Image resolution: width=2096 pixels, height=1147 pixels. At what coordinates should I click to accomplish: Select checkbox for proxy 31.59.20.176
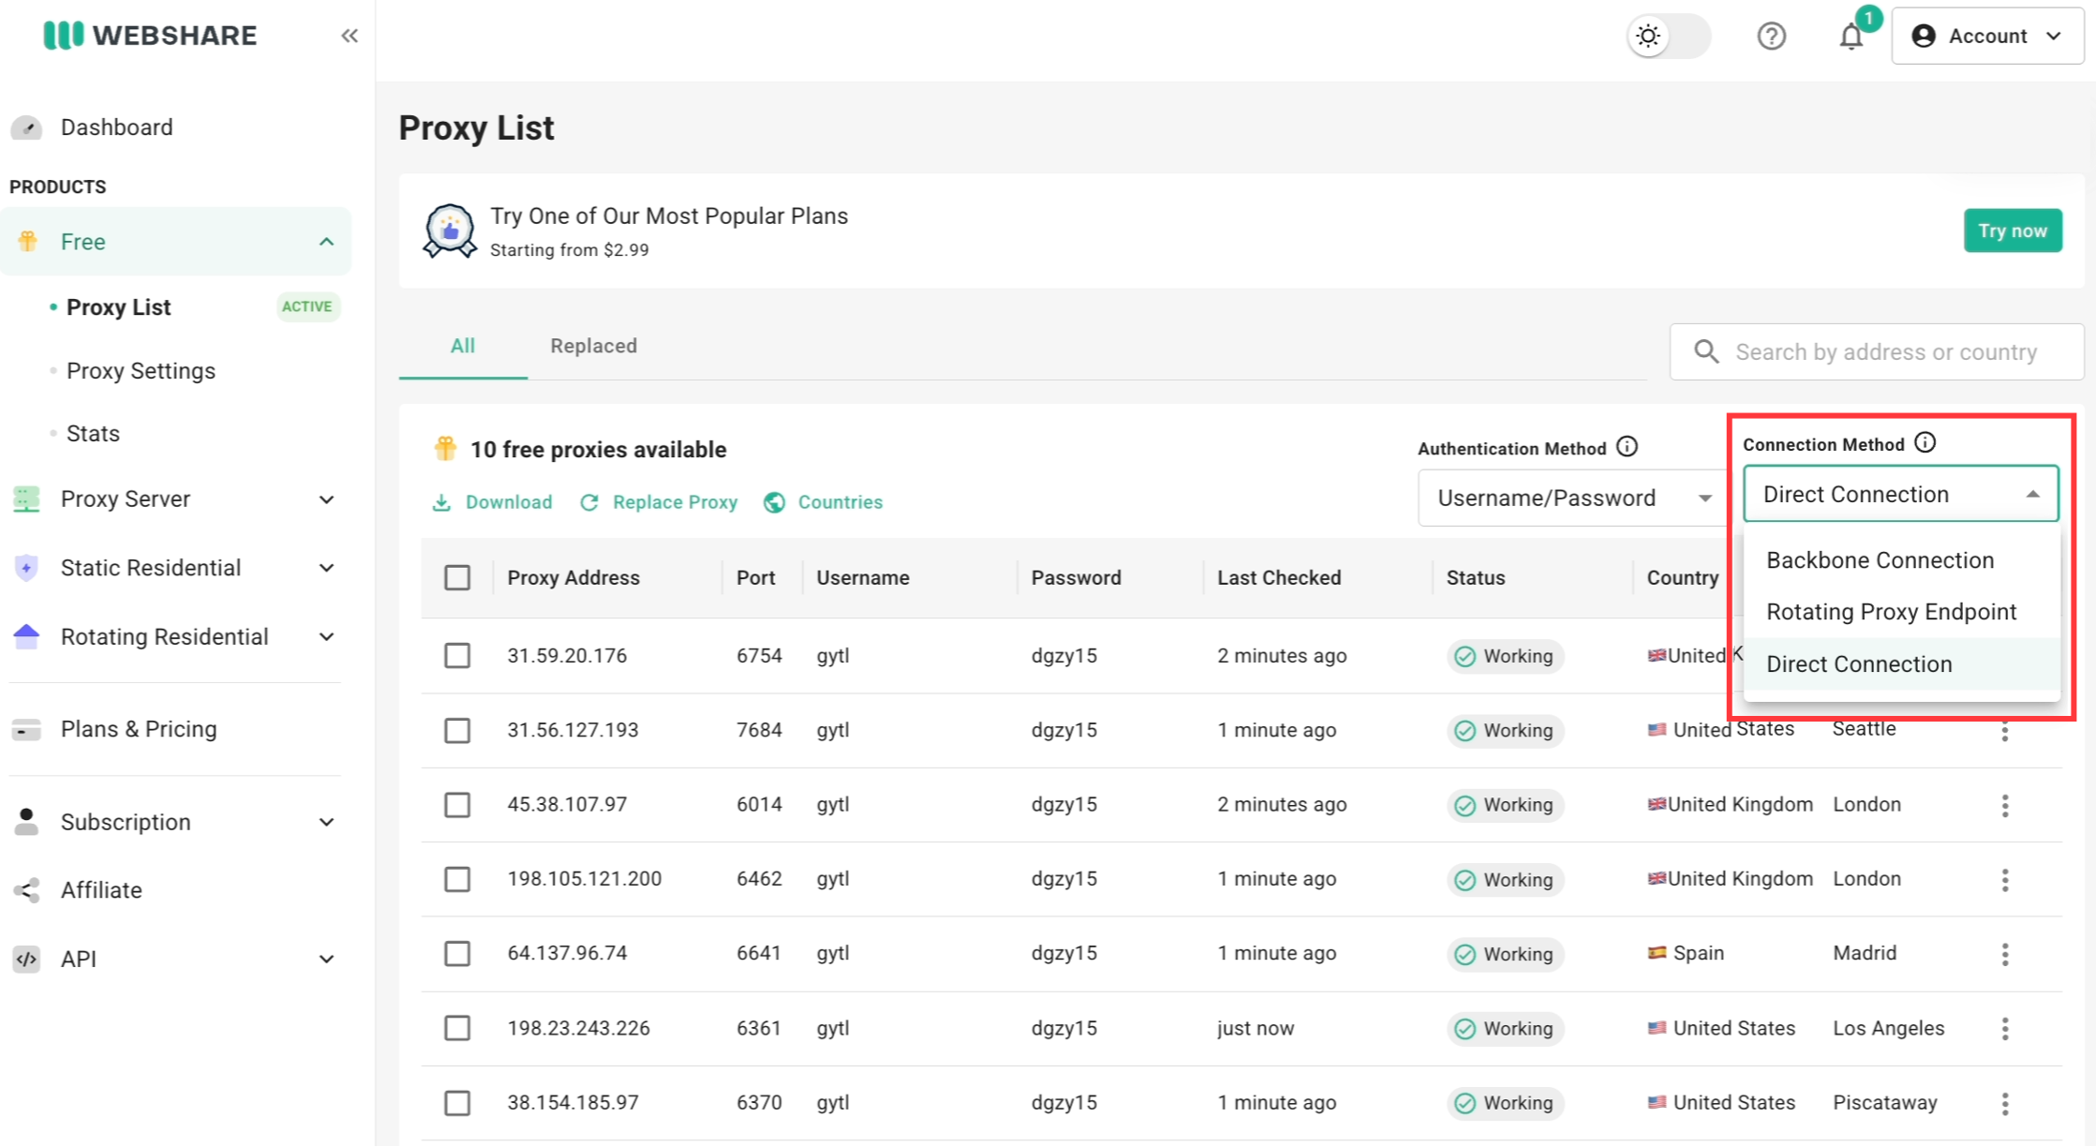457,655
